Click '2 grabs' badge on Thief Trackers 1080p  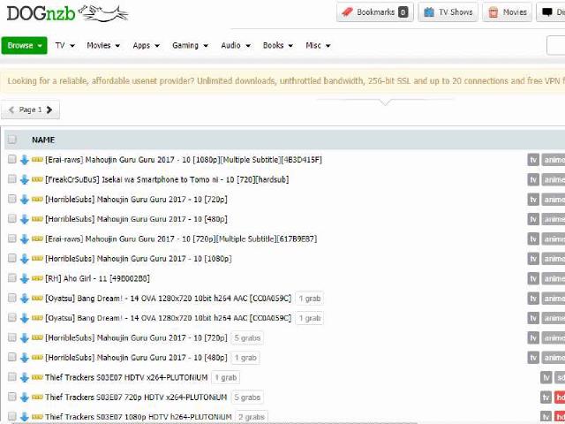(252, 417)
